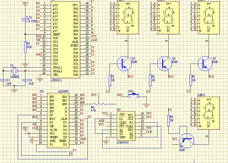Select the AD0809 converter chip body

point(58,120)
